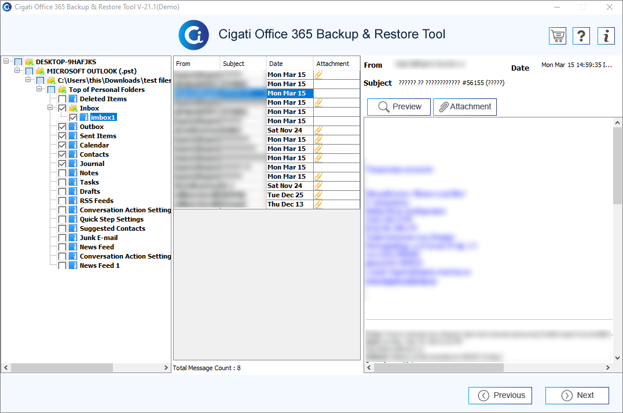
Task: Click the Inbox folder icon
Action: [73, 108]
